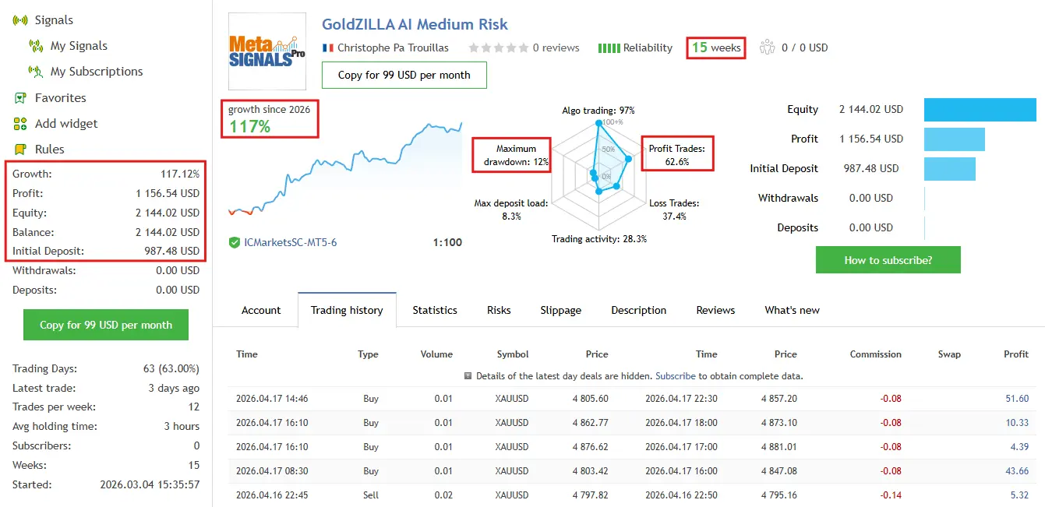
Task: Click the My Subscriptions icon
Action: point(35,72)
